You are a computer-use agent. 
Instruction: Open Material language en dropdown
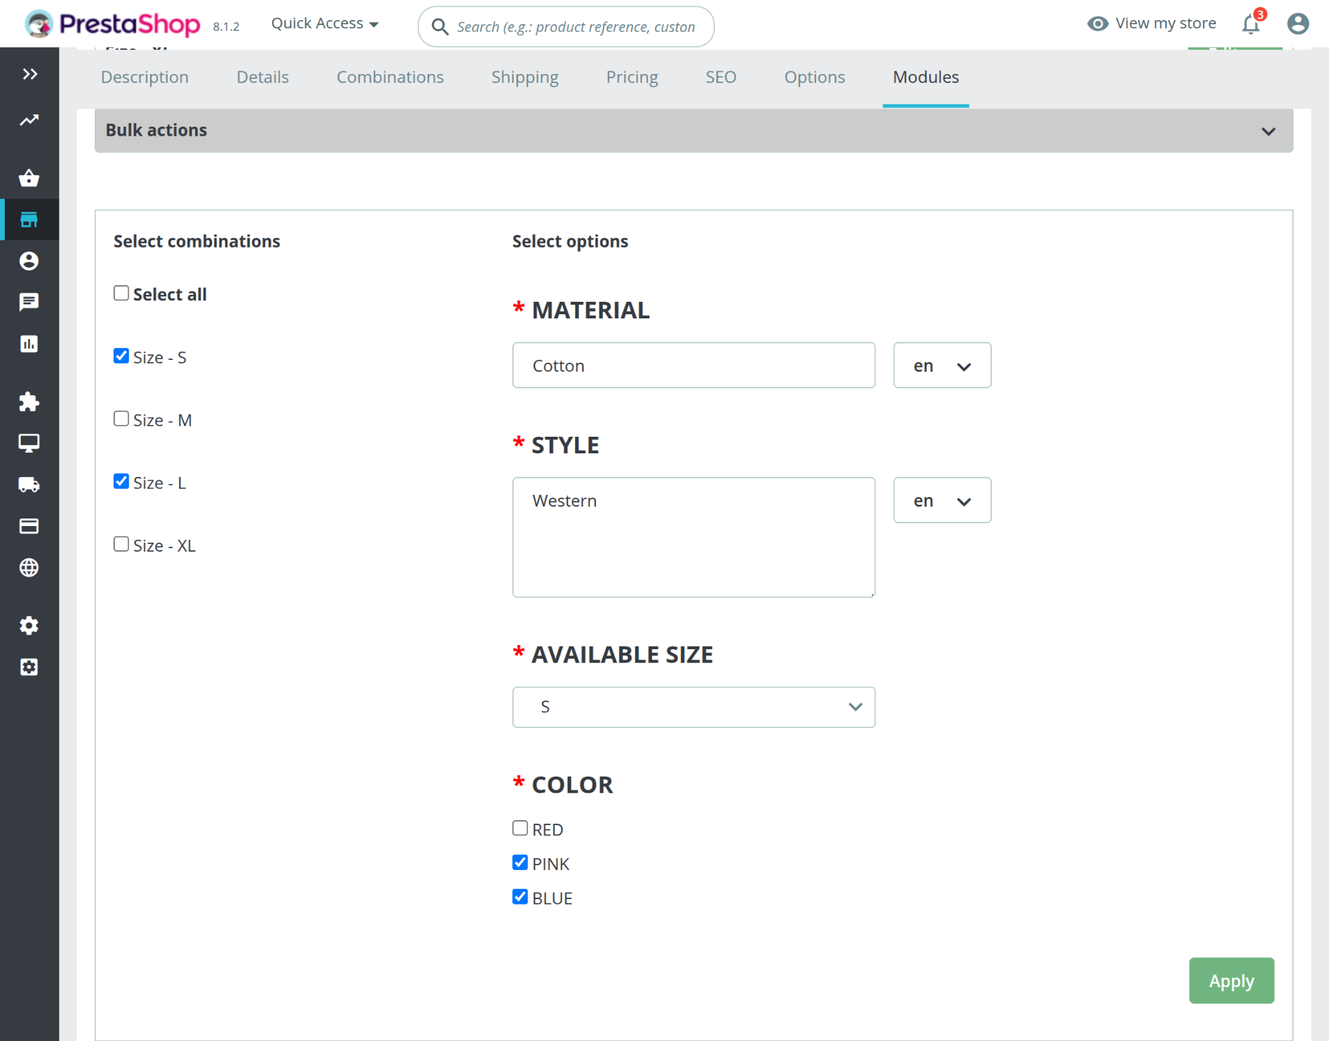941,365
